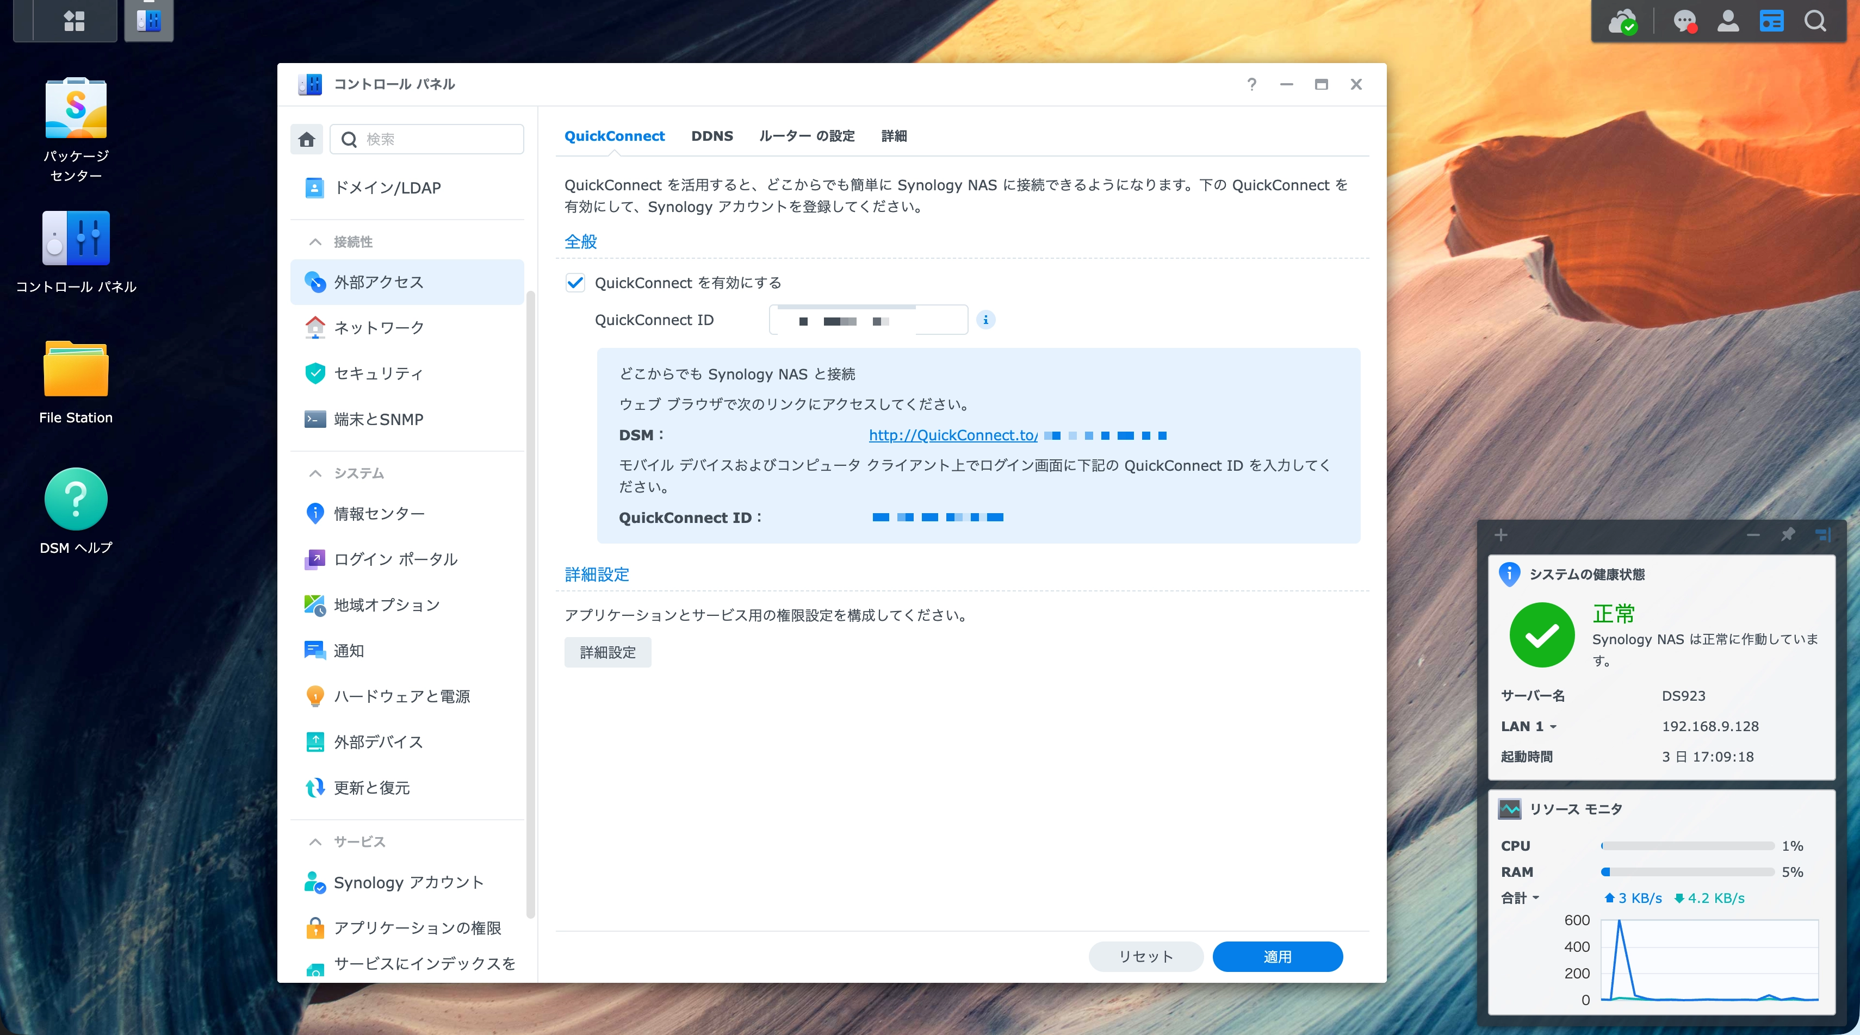
Task: Switch to the ルーターの設定 tab
Action: coord(807,136)
